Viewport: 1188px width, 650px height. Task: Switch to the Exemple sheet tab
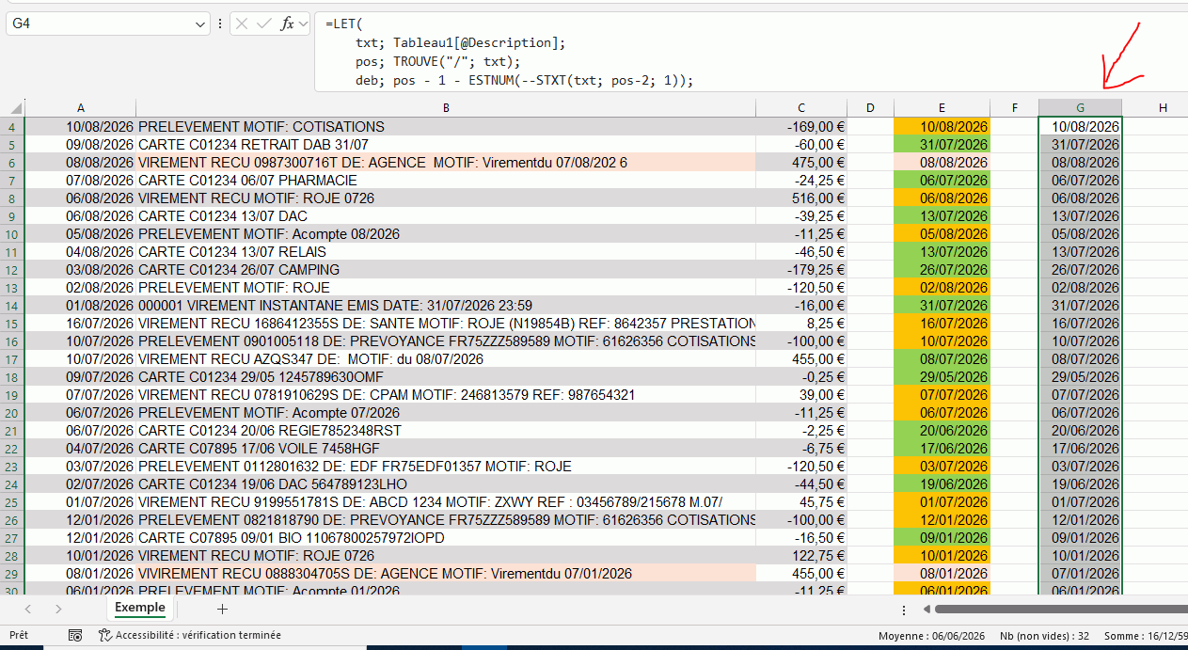click(140, 608)
